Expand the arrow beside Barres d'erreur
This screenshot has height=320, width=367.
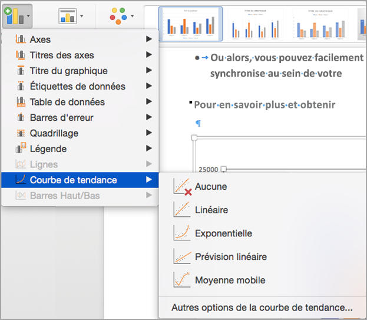[x=149, y=117]
